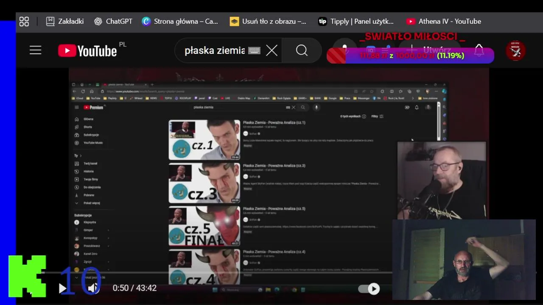Click Historia in the recorded sidebar
This screenshot has height=305, width=543.
coord(88,172)
